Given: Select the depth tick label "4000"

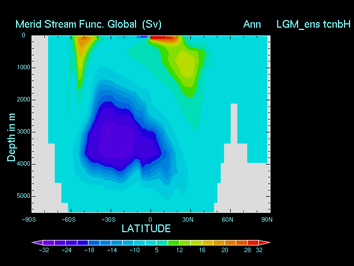Looking at the screenshot, I should tap(23, 164).
